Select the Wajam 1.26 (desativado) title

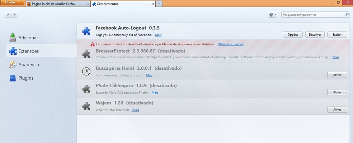pyautogui.click(x=124, y=103)
